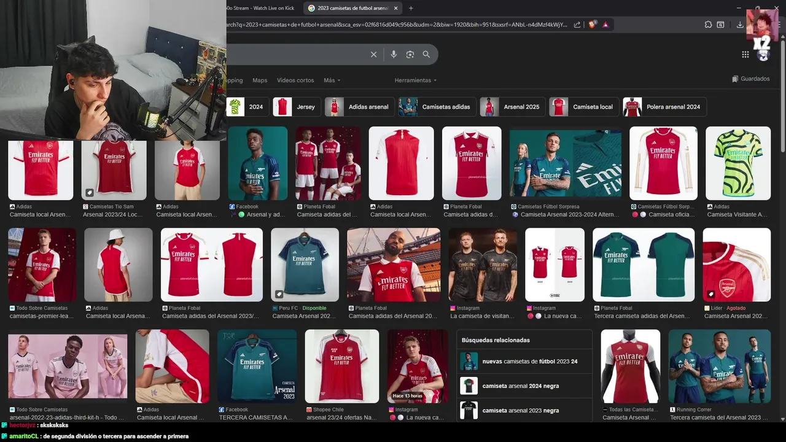Select the Adidas arsenal filter chip
Viewport: 786px width, 442px height.
(x=359, y=107)
